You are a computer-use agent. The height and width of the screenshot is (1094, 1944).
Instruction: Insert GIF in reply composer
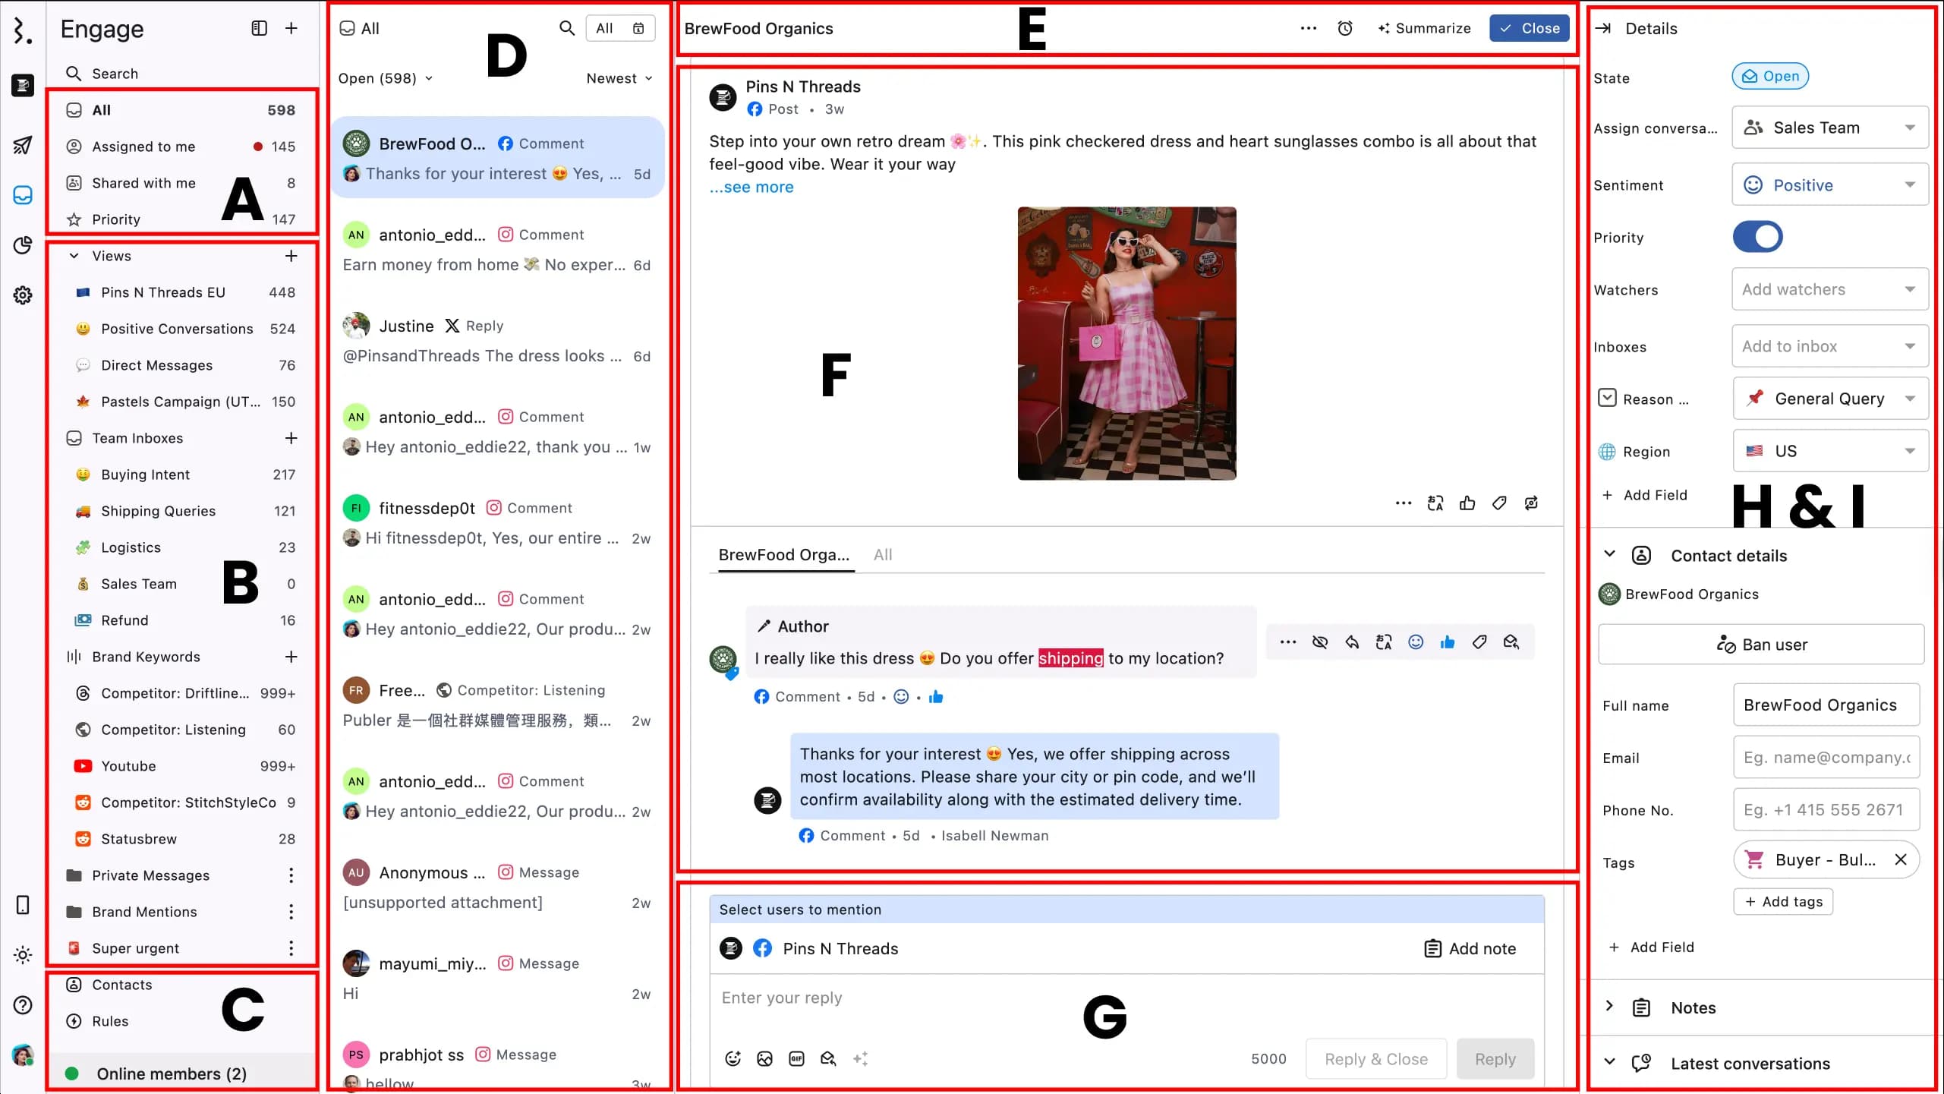click(x=796, y=1059)
